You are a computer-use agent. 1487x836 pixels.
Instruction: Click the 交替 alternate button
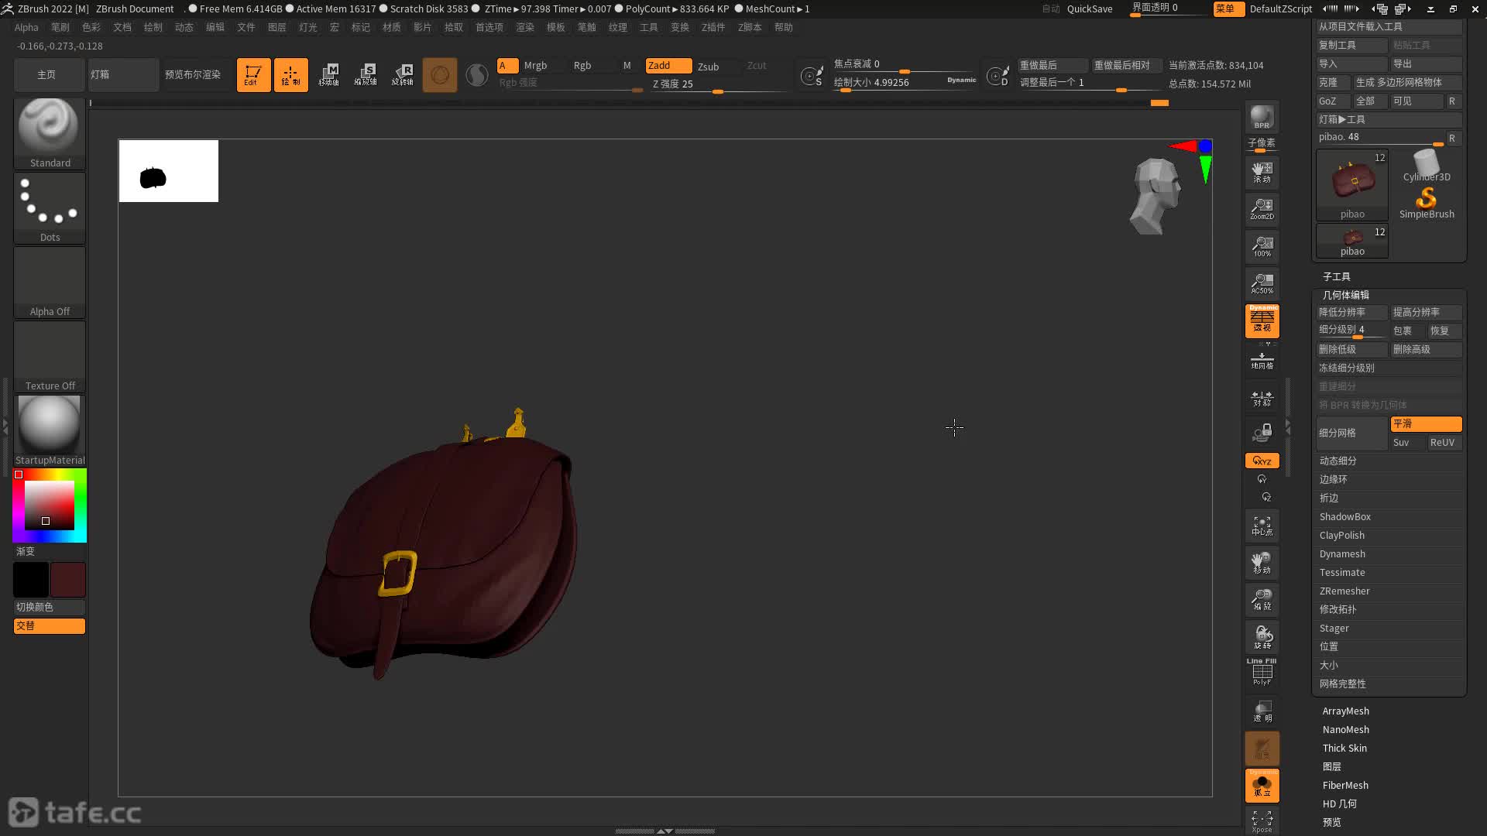50,625
